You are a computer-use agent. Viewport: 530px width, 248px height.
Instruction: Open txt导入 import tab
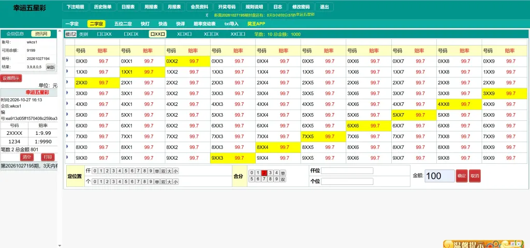click(x=231, y=24)
